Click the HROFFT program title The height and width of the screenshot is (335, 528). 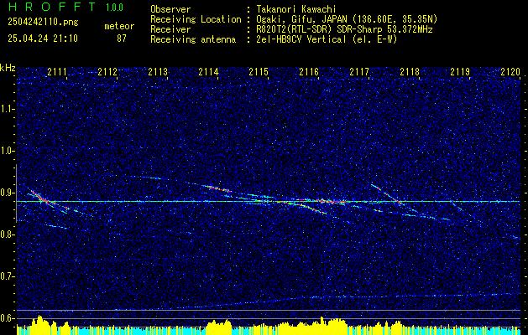(52, 7)
